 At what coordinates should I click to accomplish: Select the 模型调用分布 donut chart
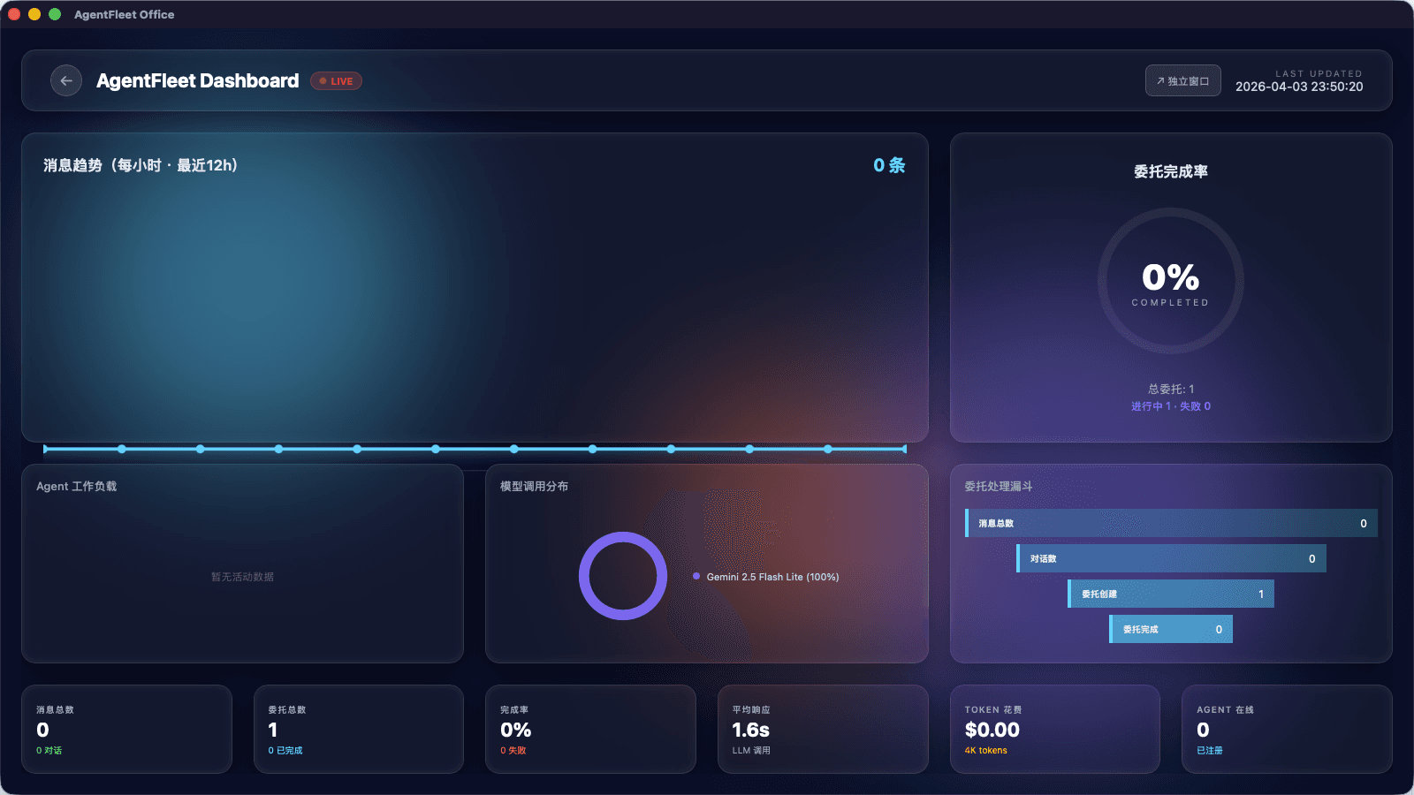[622, 576]
